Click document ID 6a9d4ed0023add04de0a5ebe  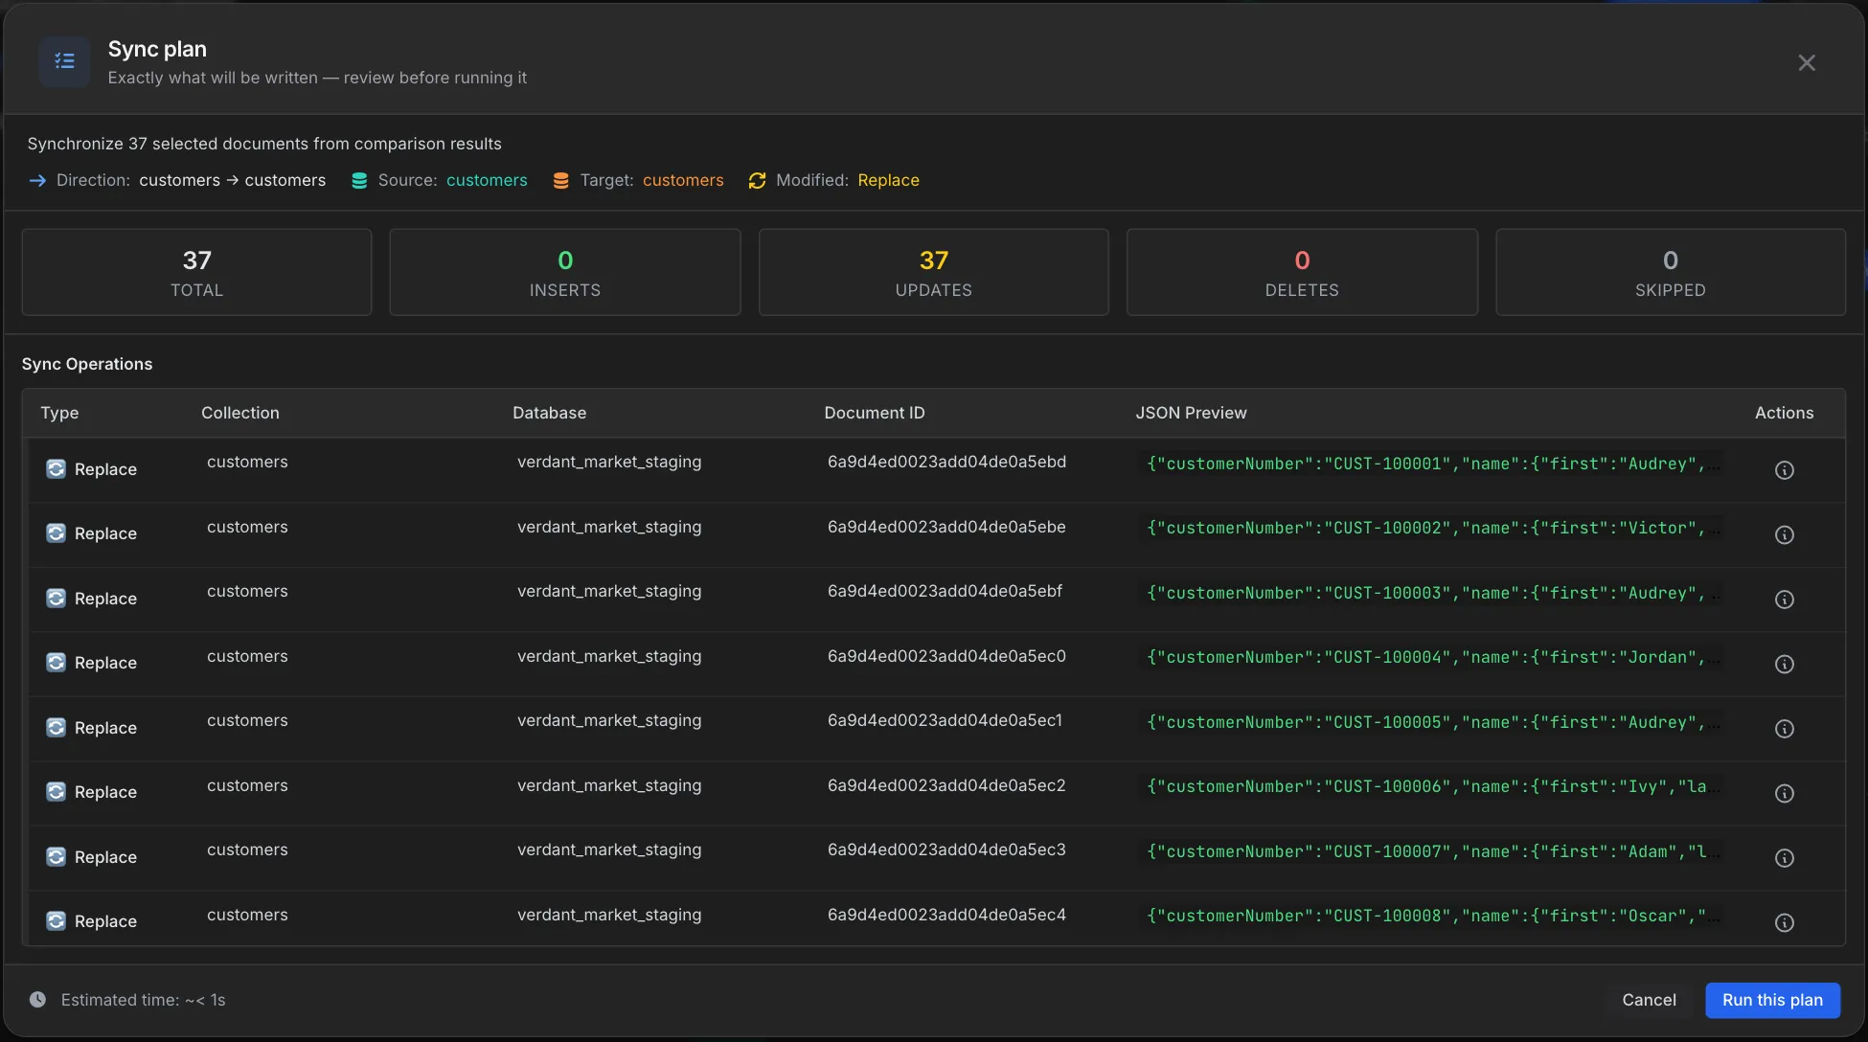pos(946,527)
